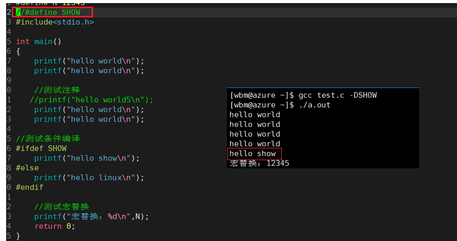Click "gcc" in the terminal command

pyautogui.click(x=305, y=95)
